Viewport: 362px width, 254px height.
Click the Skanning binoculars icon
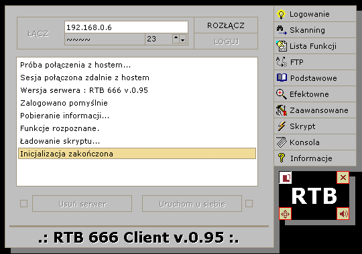coord(282,30)
